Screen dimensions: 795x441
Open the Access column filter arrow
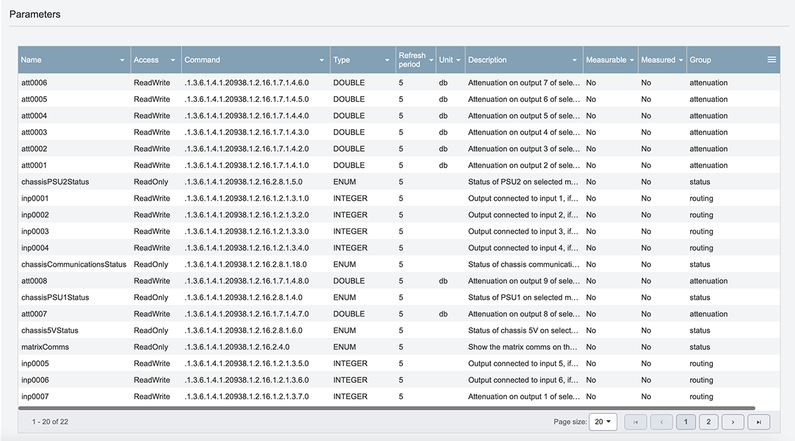(173, 60)
